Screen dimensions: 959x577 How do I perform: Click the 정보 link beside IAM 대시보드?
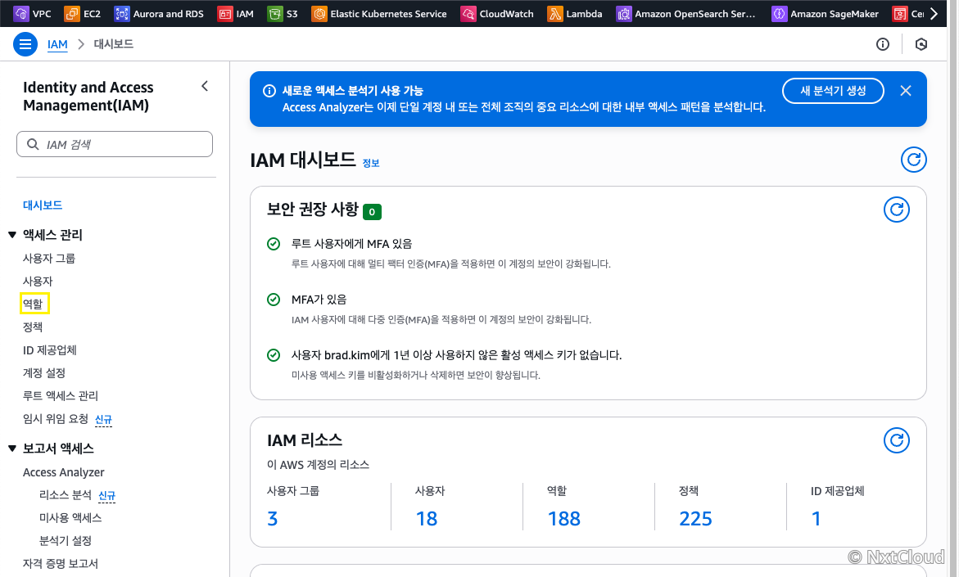[371, 163]
